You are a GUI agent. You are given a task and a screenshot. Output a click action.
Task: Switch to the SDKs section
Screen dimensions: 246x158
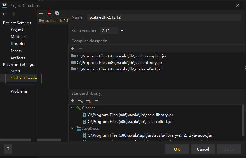pyautogui.click(x=15, y=71)
